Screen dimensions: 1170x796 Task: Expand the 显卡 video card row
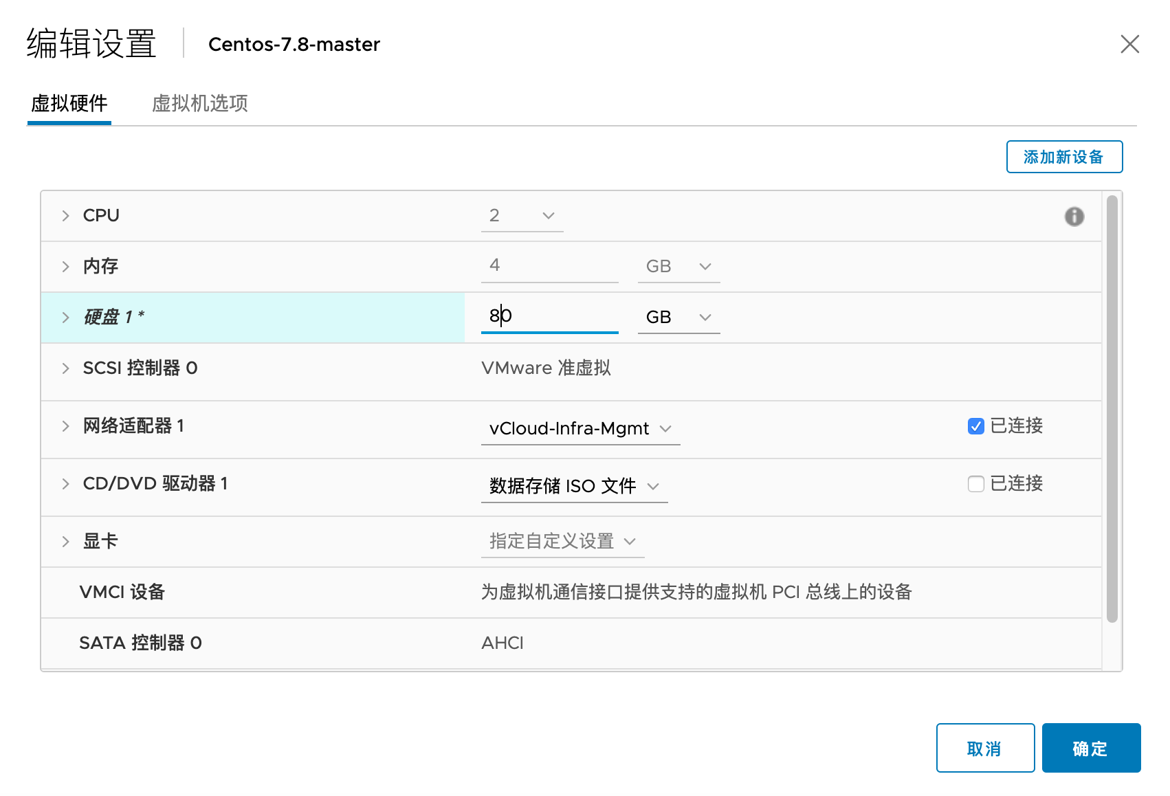[66, 541]
